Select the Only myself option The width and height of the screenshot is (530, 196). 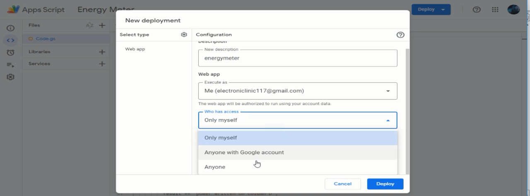(298, 138)
